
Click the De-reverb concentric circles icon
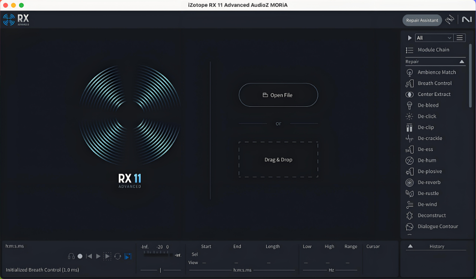click(410, 182)
